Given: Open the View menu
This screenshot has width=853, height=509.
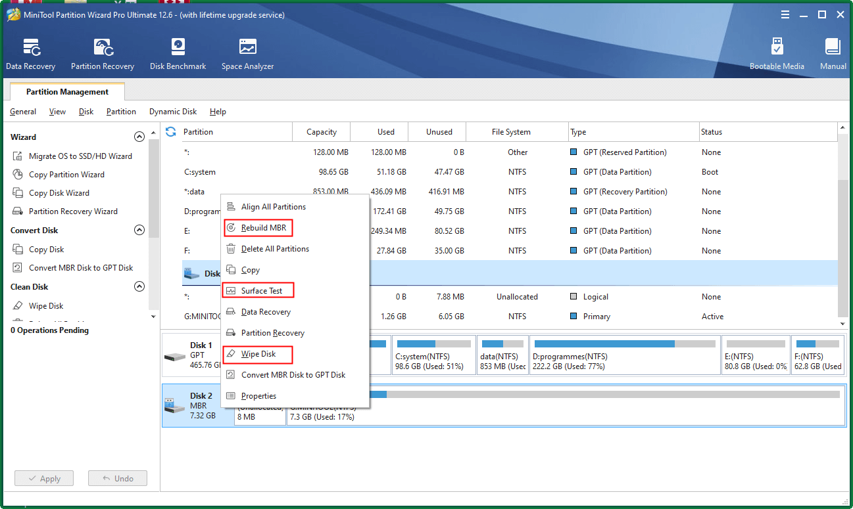Looking at the screenshot, I should click(58, 112).
